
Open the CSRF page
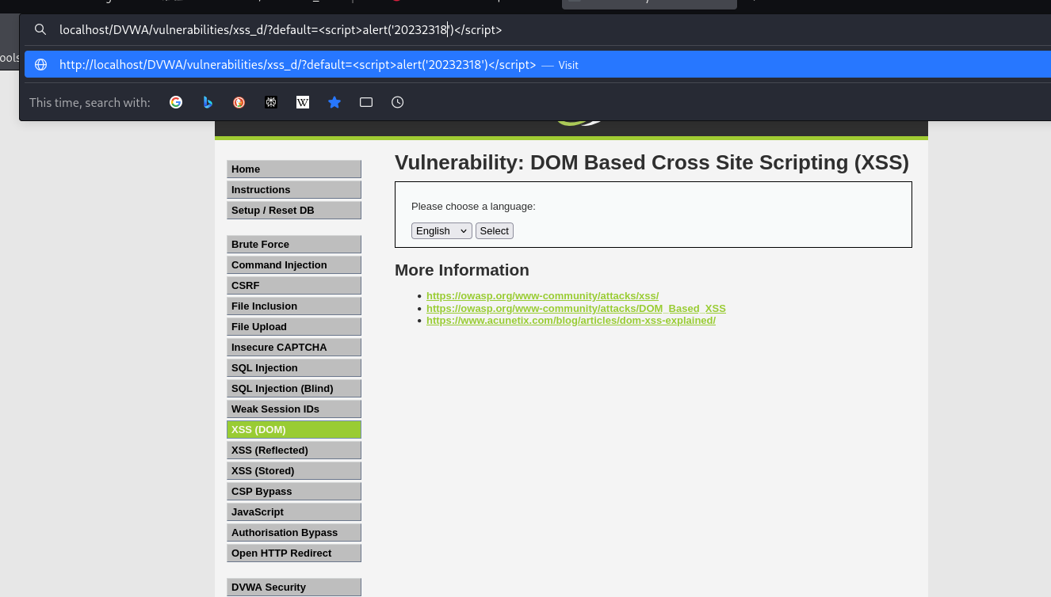pos(294,286)
